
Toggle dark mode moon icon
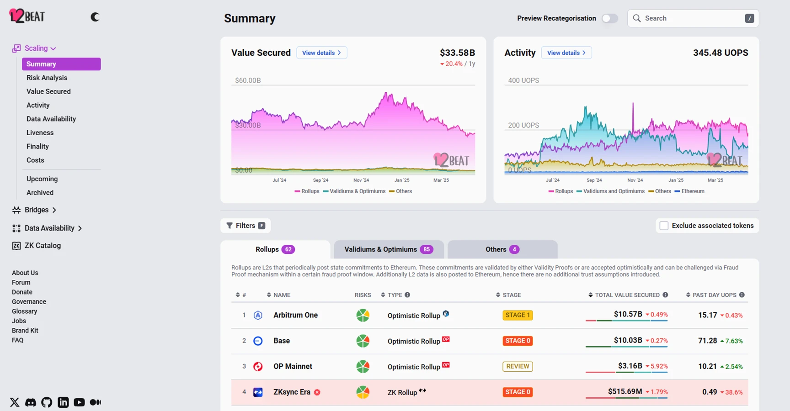[x=95, y=17]
